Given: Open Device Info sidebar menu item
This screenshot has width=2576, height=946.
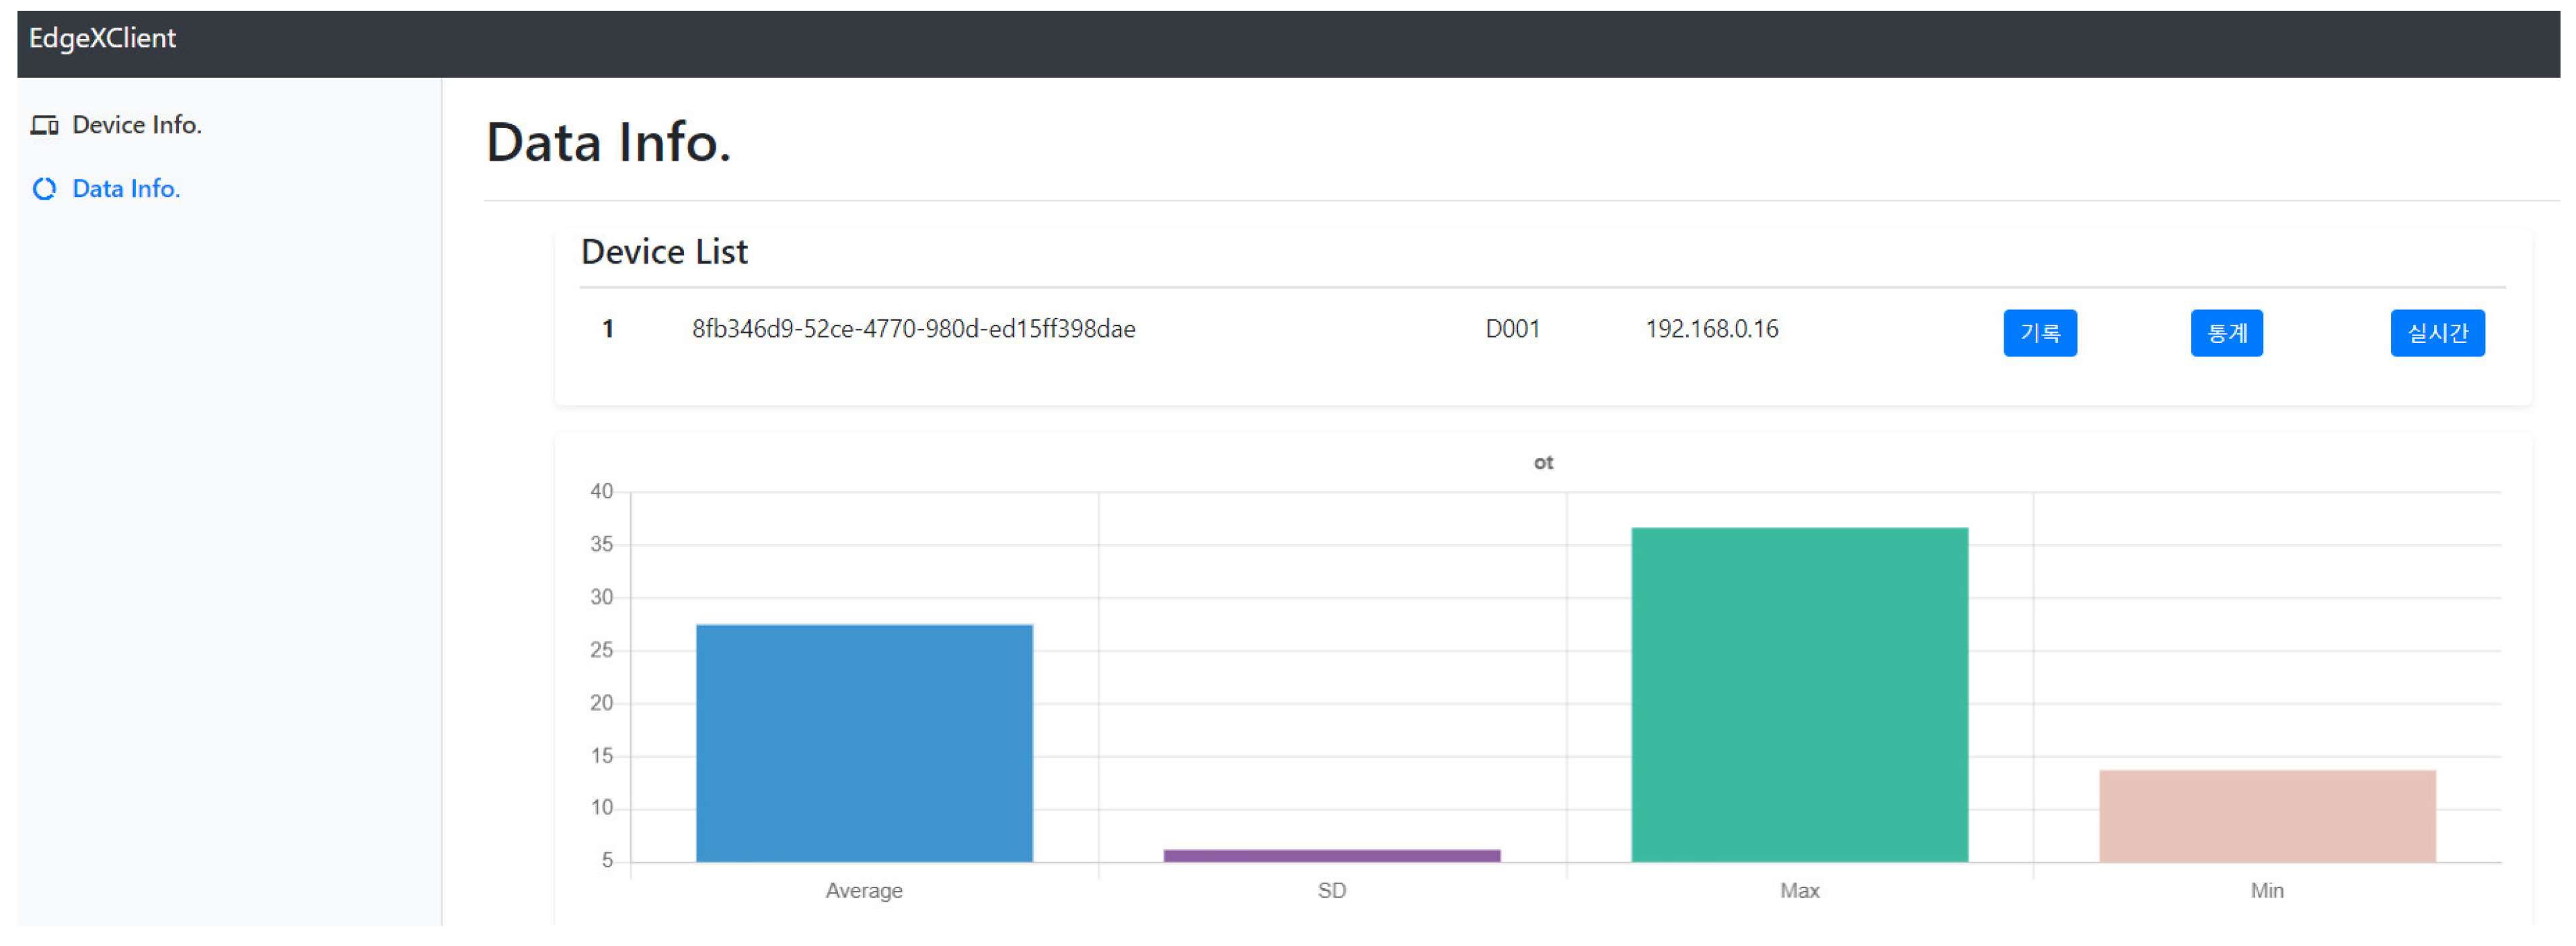Looking at the screenshot, I should click(x=136, y=125).
